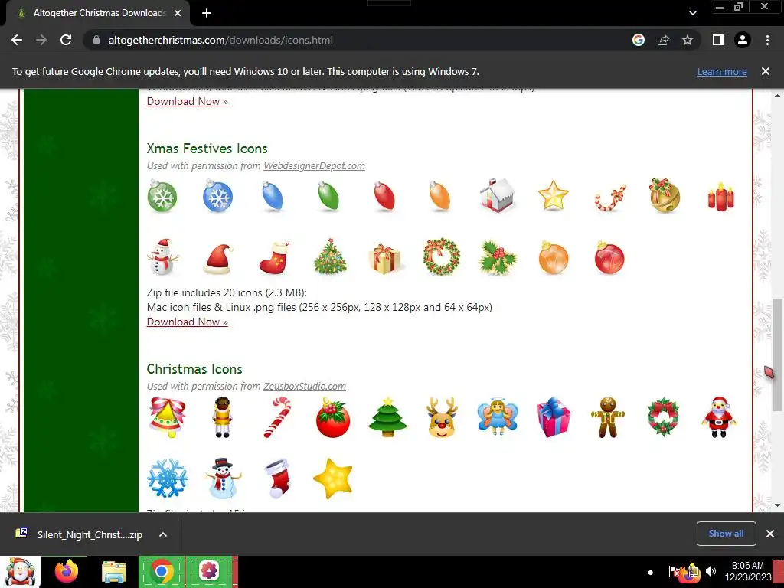This screenshot has width=784, height=588.
Task: Click the clock showing 8:06 AM
Action: 747,571
